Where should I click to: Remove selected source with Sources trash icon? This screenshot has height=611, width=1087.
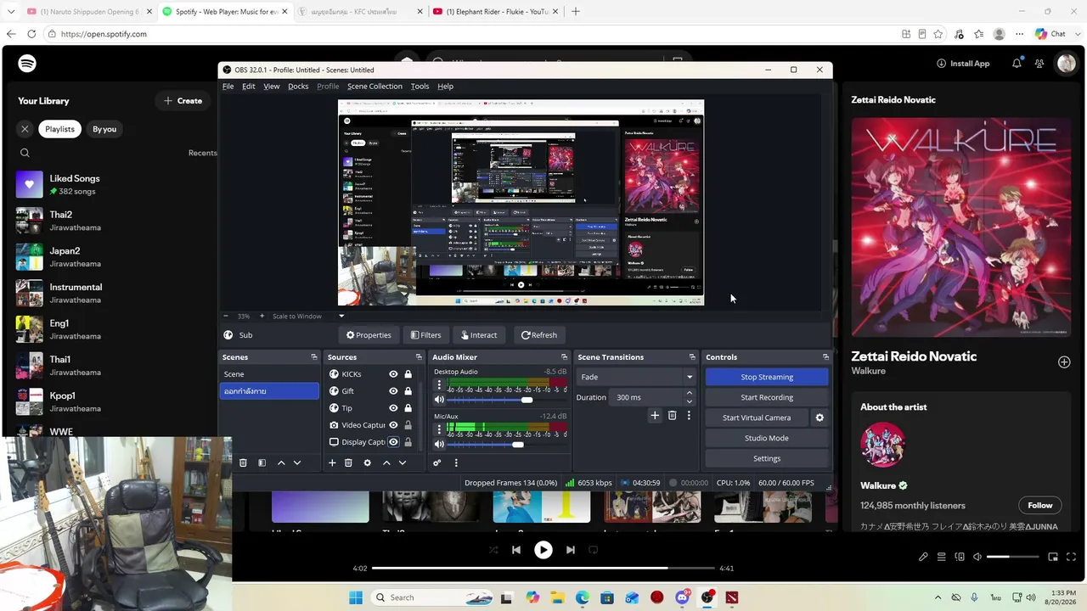348,462
